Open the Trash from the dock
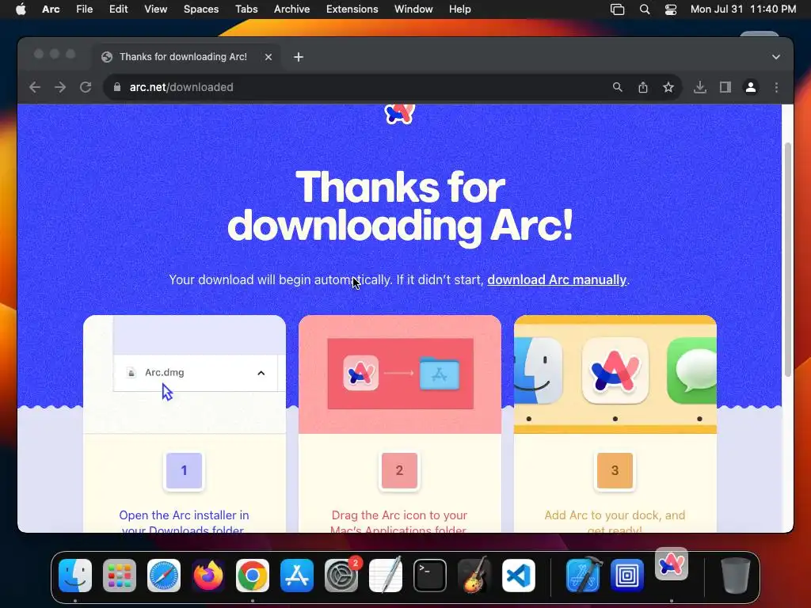Screen dimensions: 811x608 point(736,576)
